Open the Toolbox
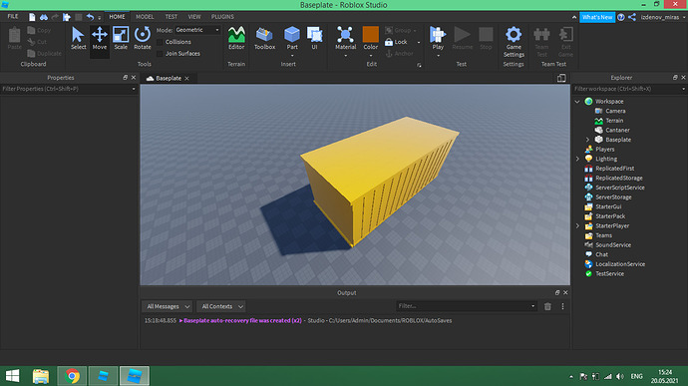 click(x=264, y=39)
